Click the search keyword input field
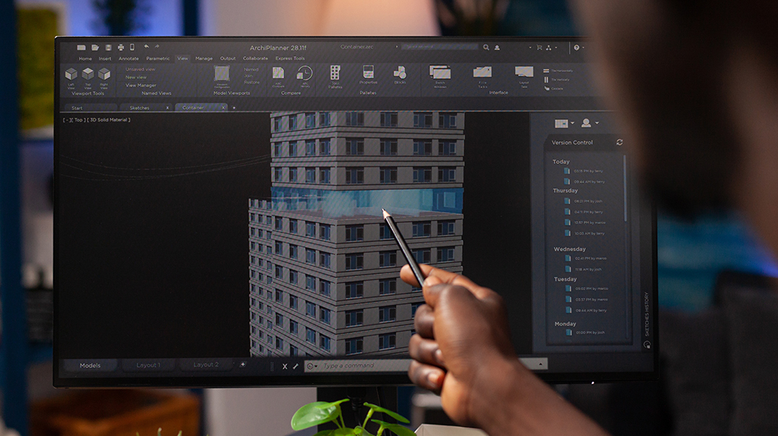Screen dimensions: 778x436 (x=440, y=46)
